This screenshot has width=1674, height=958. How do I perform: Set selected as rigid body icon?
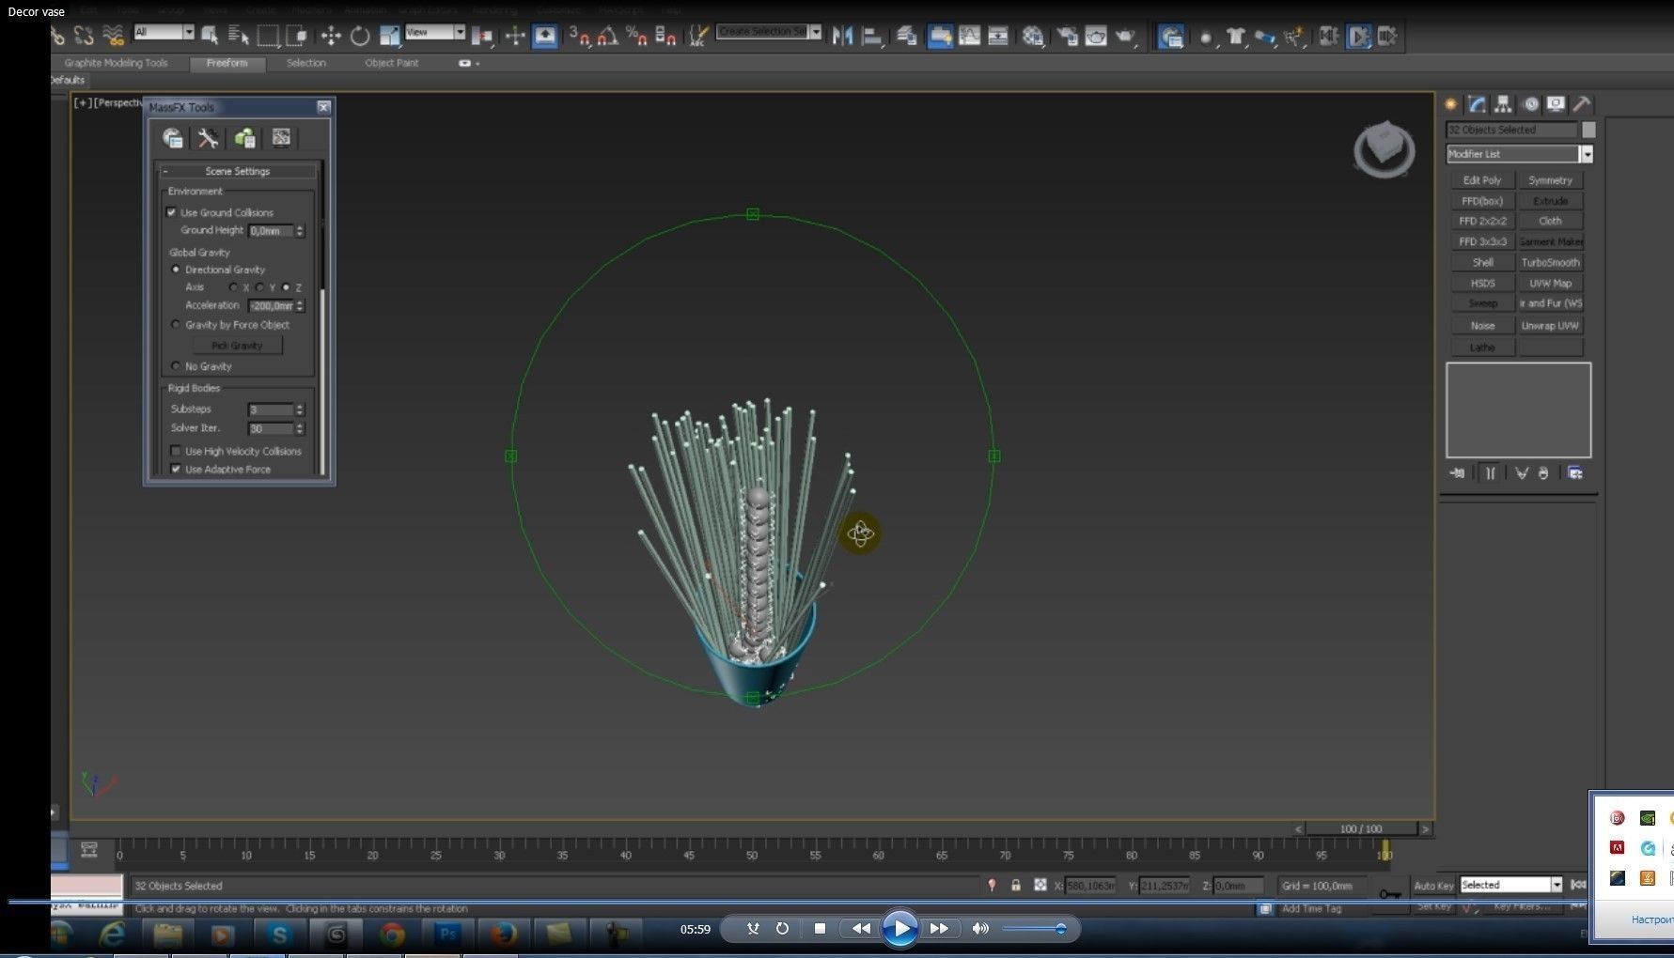[1206, 37]
